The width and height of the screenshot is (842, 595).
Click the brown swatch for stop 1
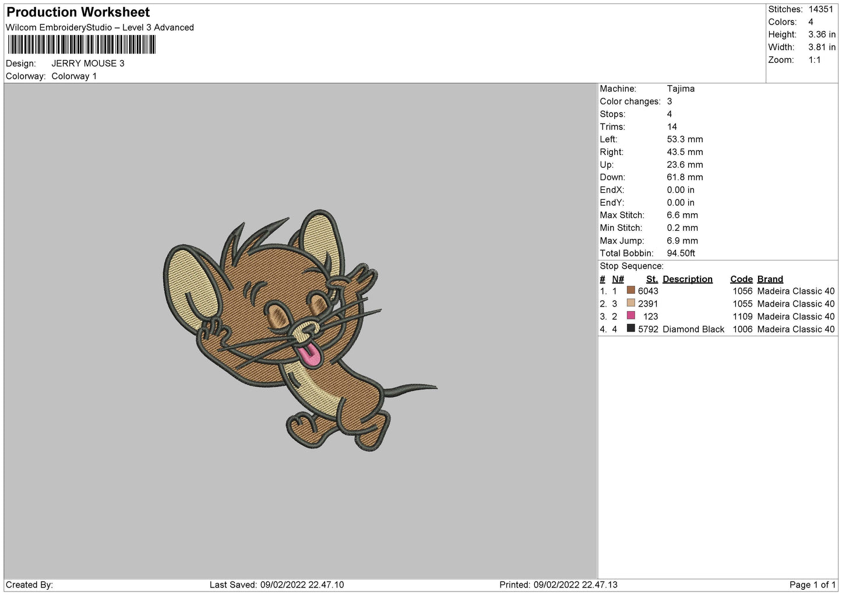[630, 290]
